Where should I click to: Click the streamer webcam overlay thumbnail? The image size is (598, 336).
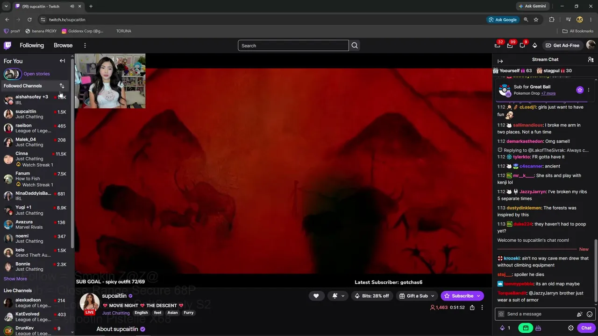(x=110, y=81)
